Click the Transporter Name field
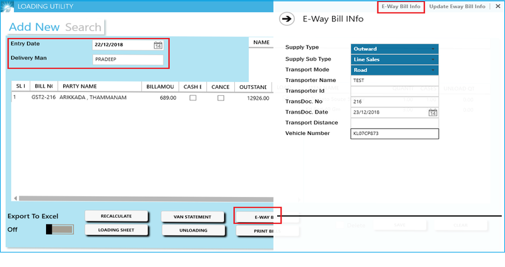The height and width of the screenshot is (267, 505). (395, 81)
